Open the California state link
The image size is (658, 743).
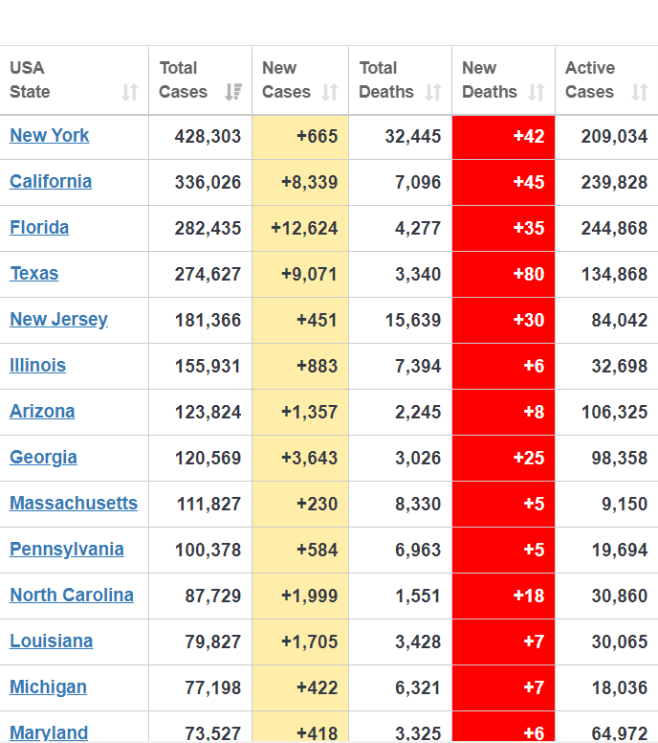click(x=51, y=182)
